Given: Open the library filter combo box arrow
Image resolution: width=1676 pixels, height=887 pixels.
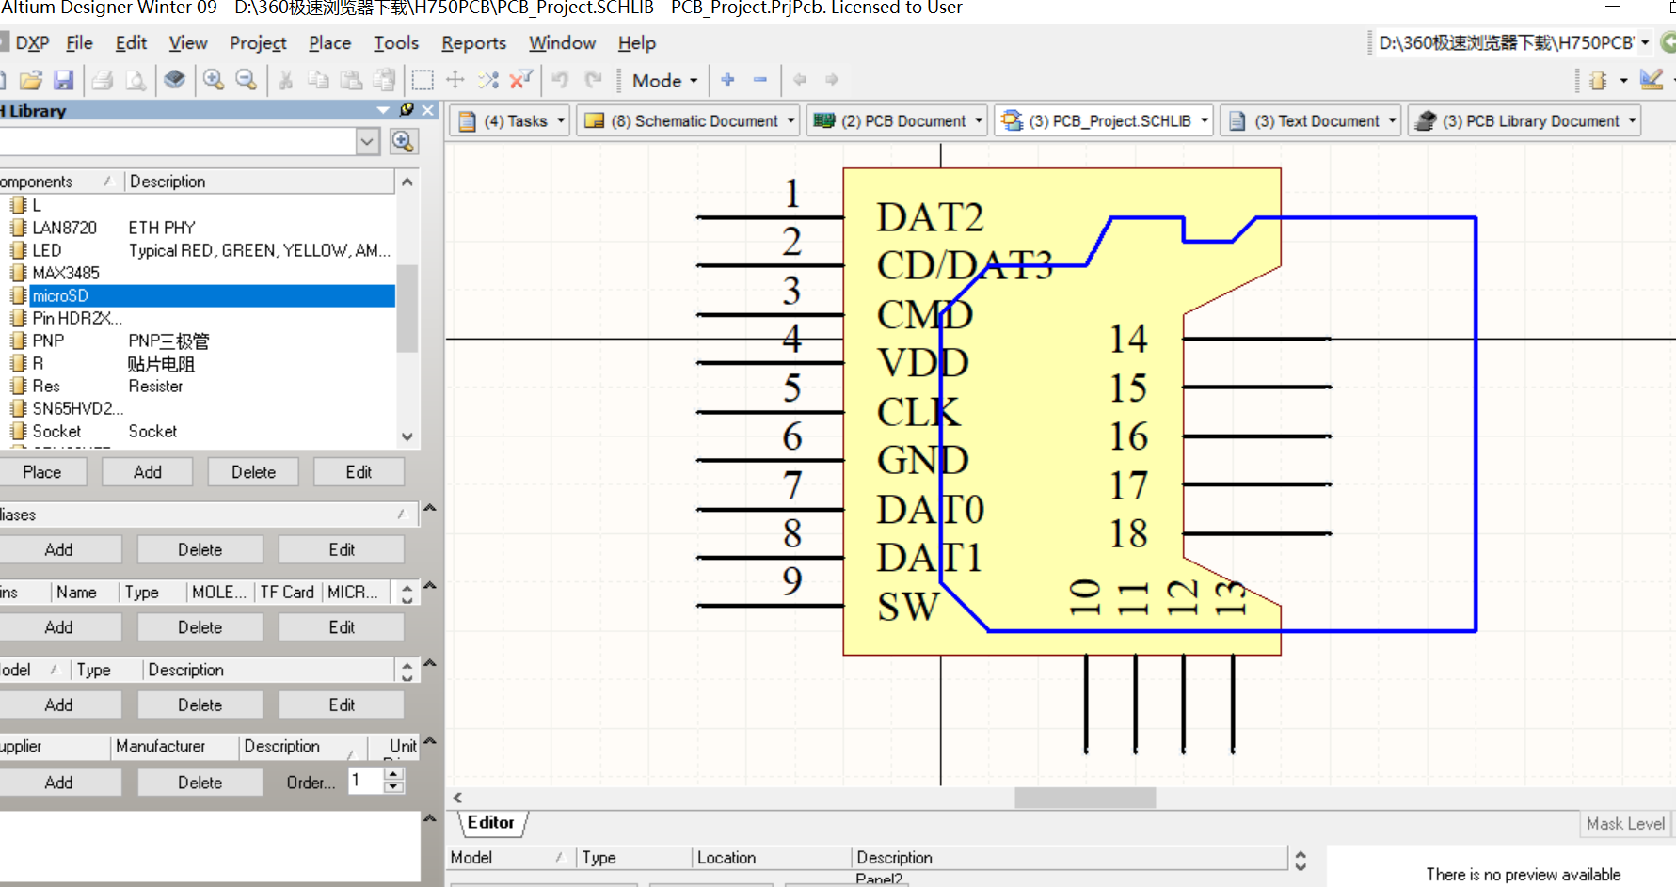Looking at the screenshot, I should tap(368, 142).
